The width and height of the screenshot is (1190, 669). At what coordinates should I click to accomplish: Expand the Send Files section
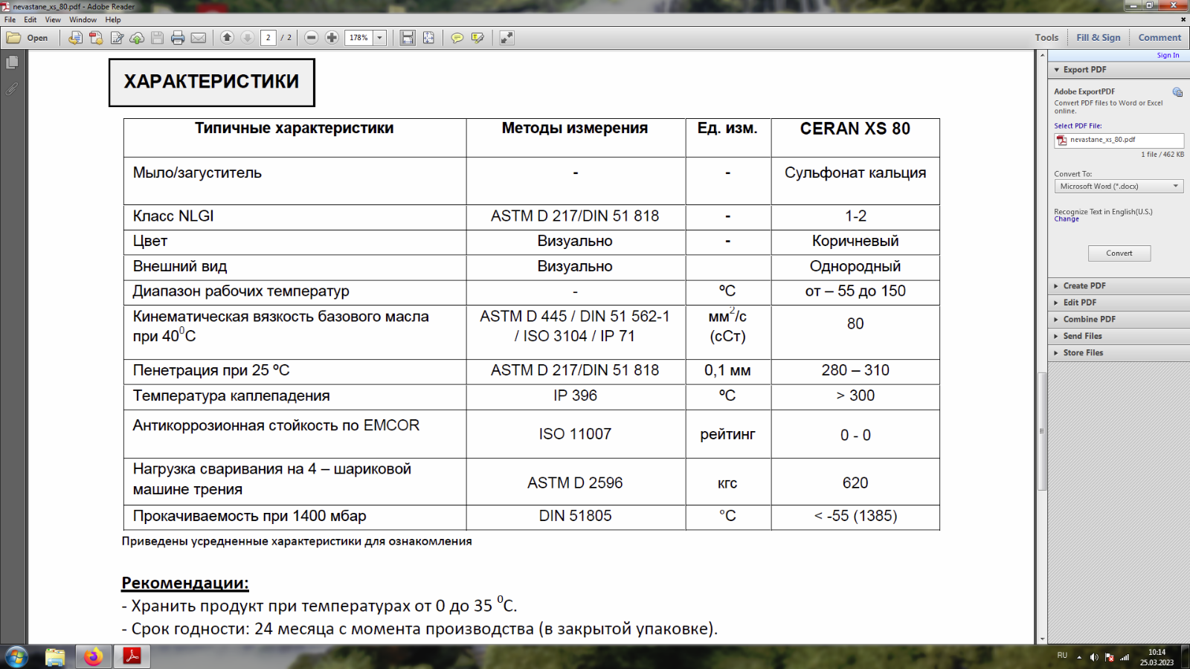[x=1119, y=336]
